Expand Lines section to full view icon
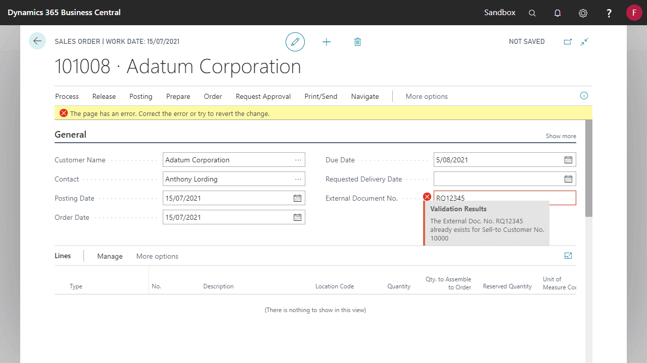The image size is (647, 363). coord(568,256)
